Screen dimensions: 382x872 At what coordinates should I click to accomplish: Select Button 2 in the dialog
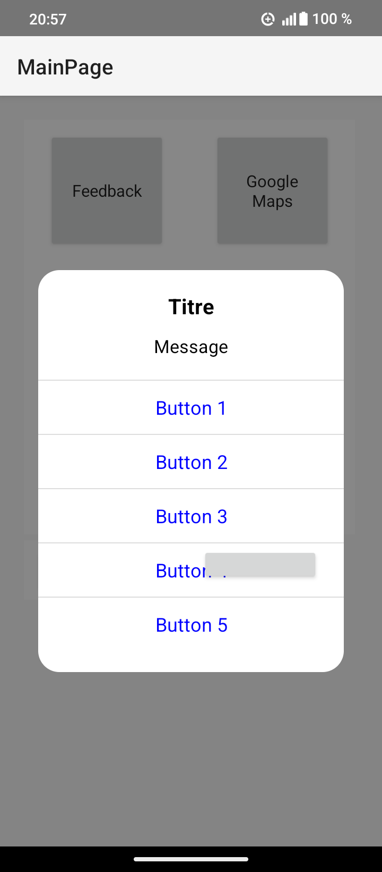pyautogui.click(x=191, y=463)
